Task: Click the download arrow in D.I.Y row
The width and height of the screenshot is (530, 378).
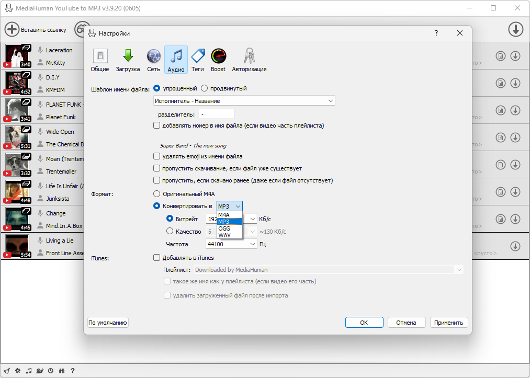Action: [x=515, y=83]
